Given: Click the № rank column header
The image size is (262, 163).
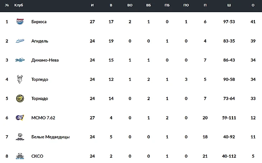Looking at the screenshot, I should 7,5.
